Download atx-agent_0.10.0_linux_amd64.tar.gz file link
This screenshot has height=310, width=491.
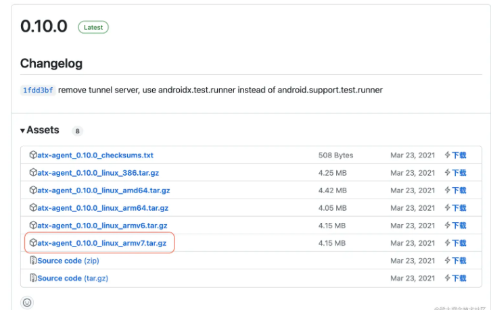[x=103, y=190]
